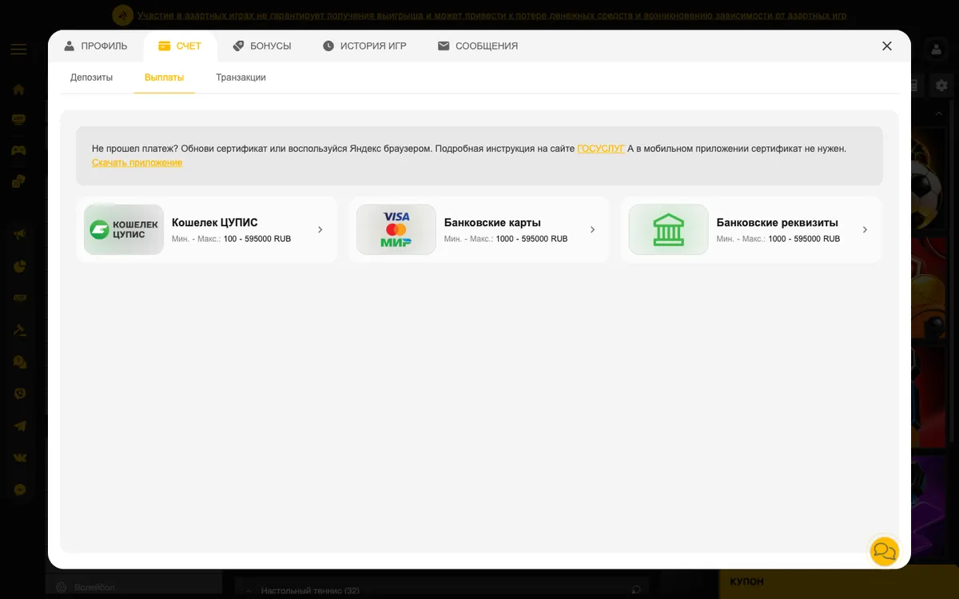Go to the История игр tab
The width and height of the screenshot is (959, 599).
click(x=365, y=46)
